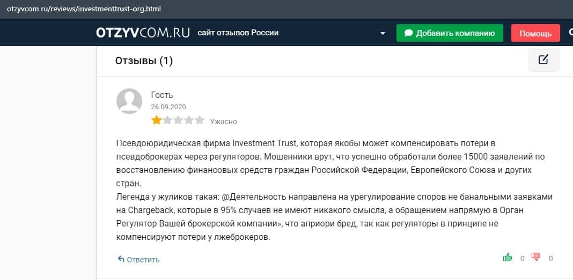Click the Ужасно rating label
The height and width of the screenshot is (280, 573).
pos(223,122)
